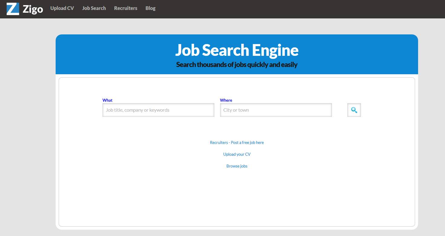The image size is (445, 236).
Task: Click the Zigo blue Z logo icon
Action: click(13, 9)
